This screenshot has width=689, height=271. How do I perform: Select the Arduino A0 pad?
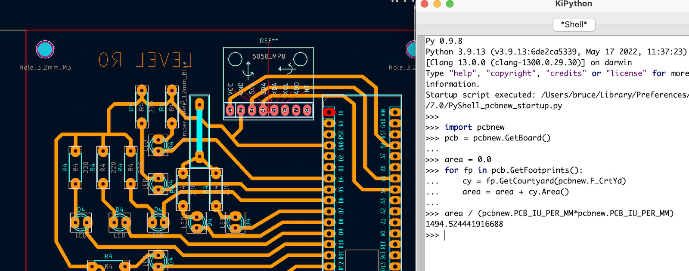pos(395,234)
